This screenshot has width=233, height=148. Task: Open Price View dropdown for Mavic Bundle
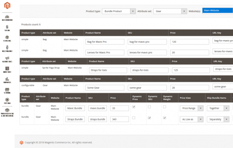[191, 108]
